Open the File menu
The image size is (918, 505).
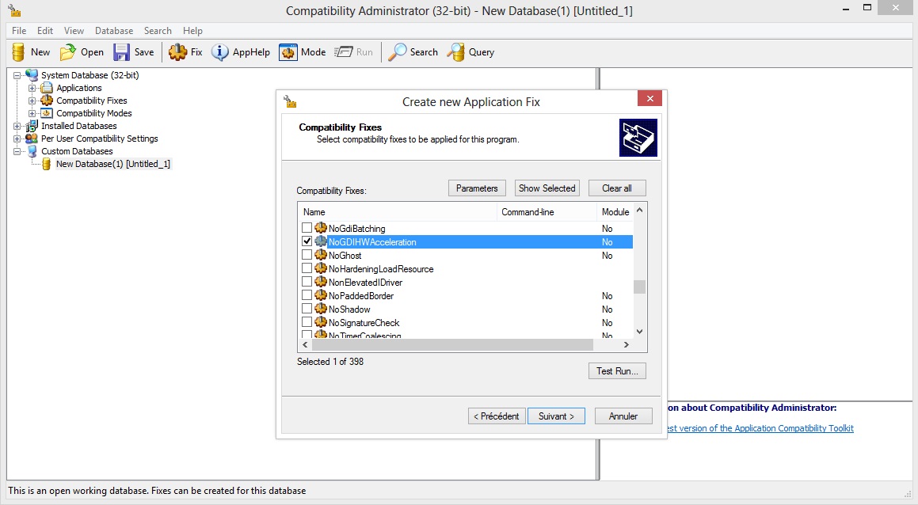(x=19, y=30)
